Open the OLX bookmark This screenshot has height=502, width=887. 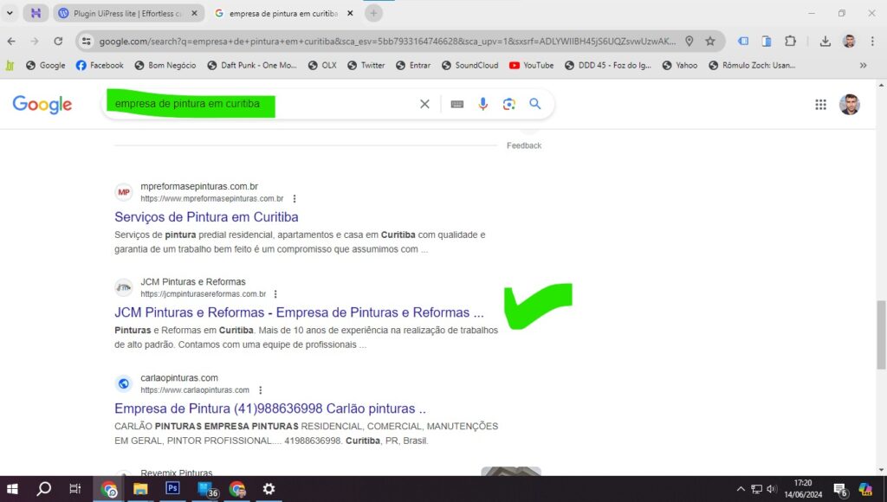click(x=322, y=66)
